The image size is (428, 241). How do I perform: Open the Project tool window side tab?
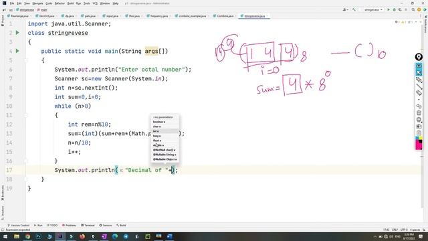click(3, 21)
